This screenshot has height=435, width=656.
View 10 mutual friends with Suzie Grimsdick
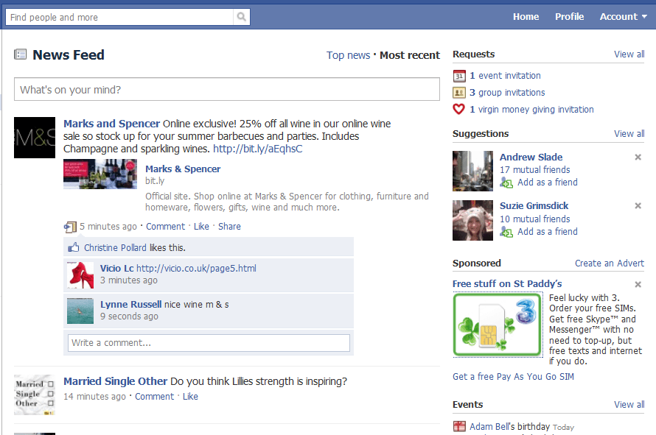click(534, 219)
